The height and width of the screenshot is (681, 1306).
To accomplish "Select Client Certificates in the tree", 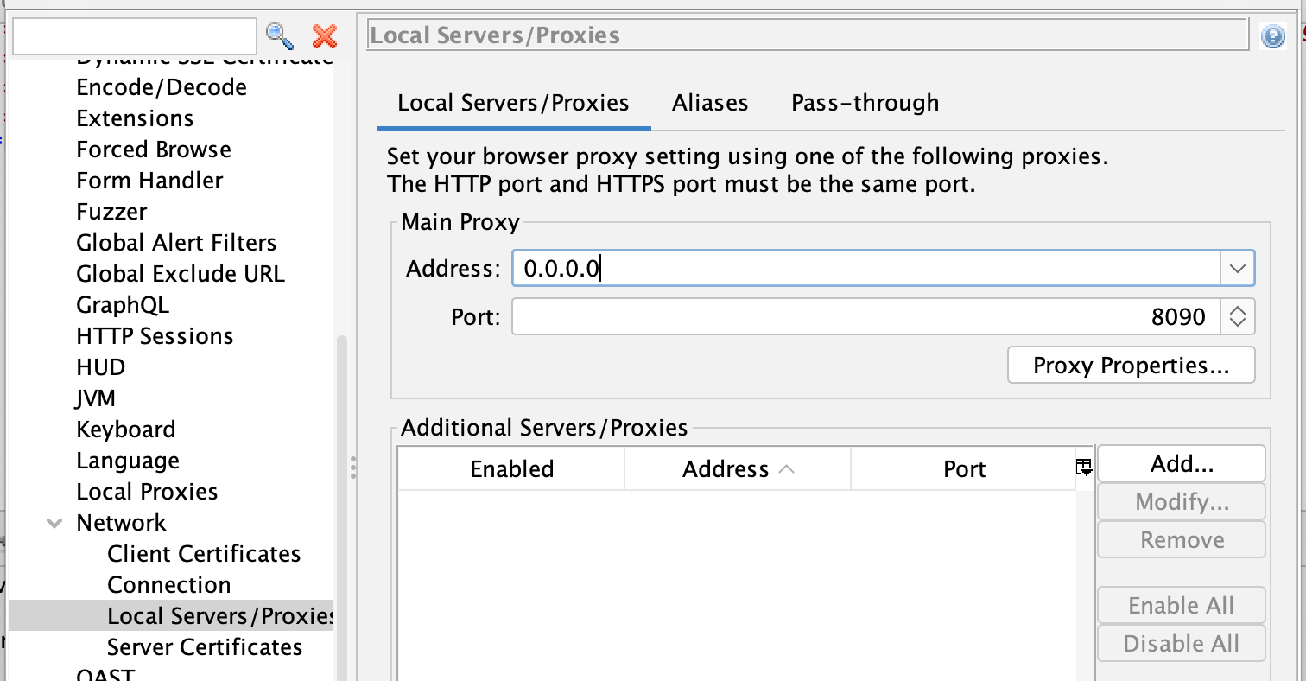I will [204, 554].
